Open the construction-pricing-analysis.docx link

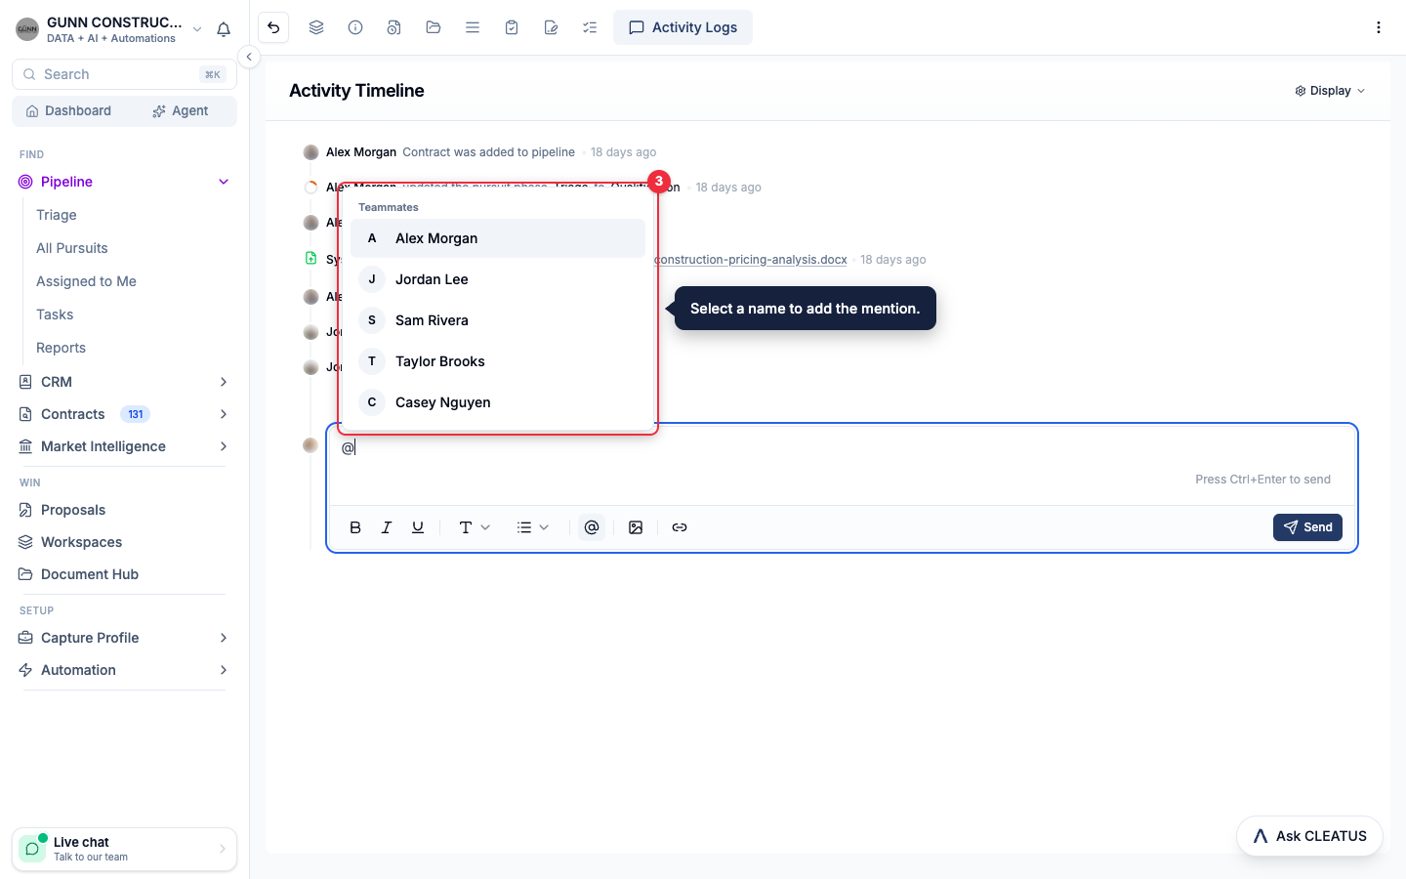coord(751,260)
